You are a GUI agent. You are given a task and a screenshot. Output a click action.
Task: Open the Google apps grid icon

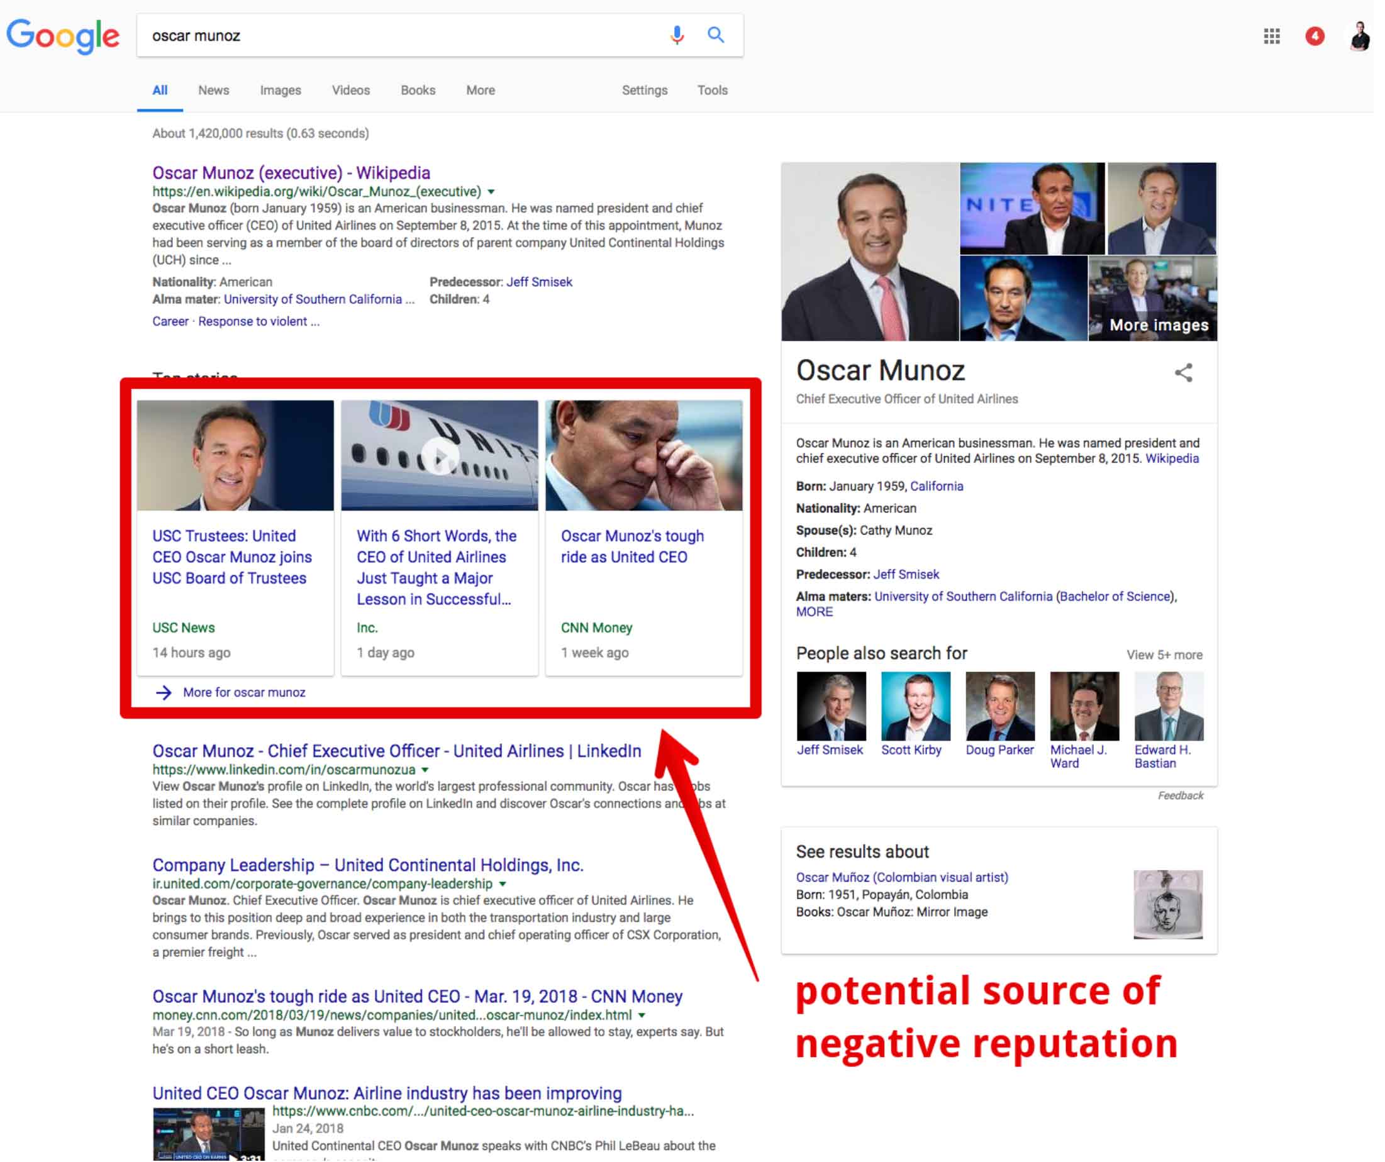[1272, 36]
